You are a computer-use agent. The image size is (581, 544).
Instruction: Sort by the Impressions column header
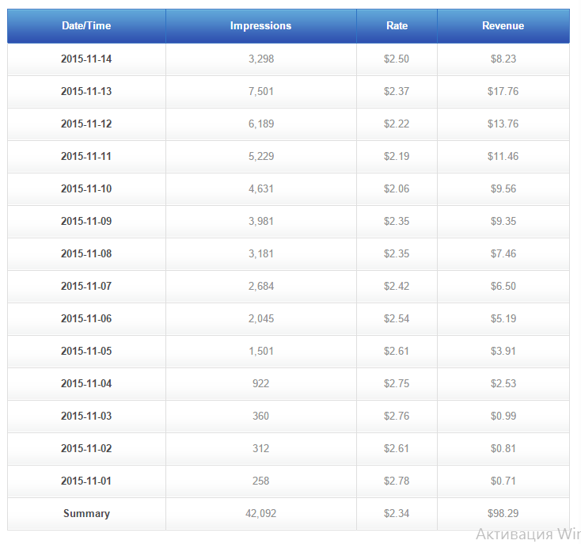pyautogui.click(x=260, y=26)
